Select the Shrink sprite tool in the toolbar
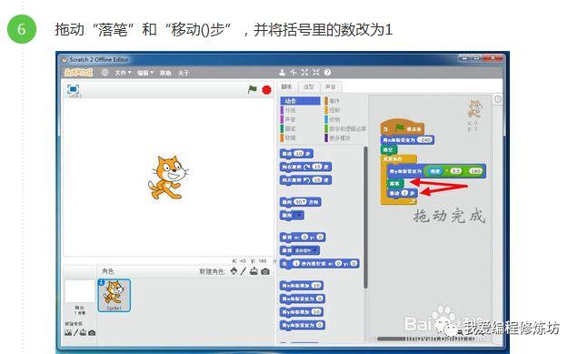 point(316,73)
